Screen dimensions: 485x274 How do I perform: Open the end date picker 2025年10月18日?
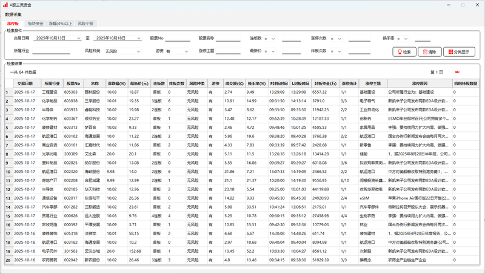point(139,38)
